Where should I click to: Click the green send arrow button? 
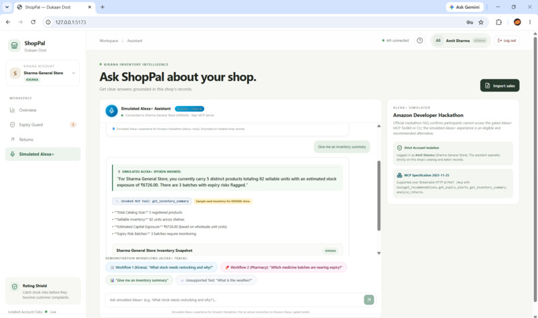(x=369, y=300)
